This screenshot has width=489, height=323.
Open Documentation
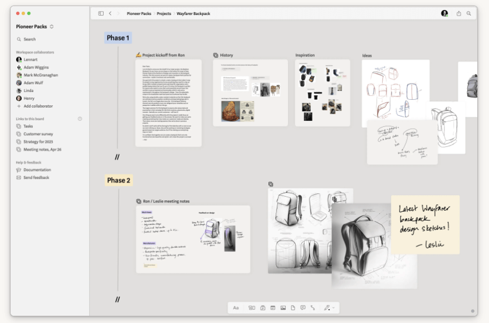[33, 170]
